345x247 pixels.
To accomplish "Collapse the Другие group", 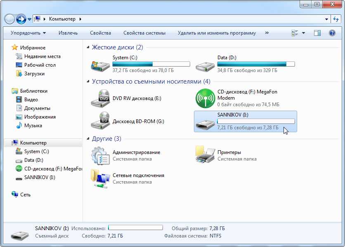I will coord(88,139).
